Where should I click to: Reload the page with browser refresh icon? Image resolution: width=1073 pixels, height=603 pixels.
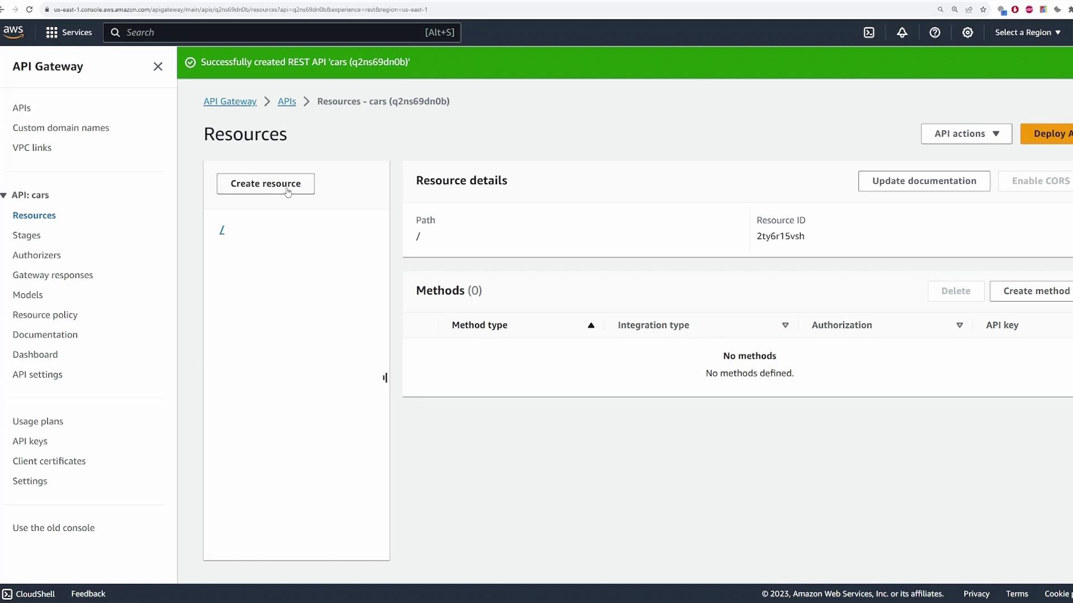(30, 9)
